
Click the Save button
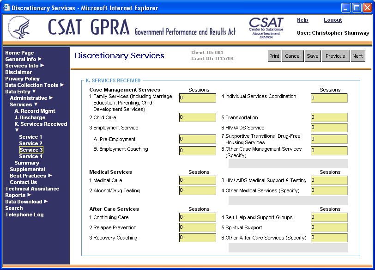point(312,56)
